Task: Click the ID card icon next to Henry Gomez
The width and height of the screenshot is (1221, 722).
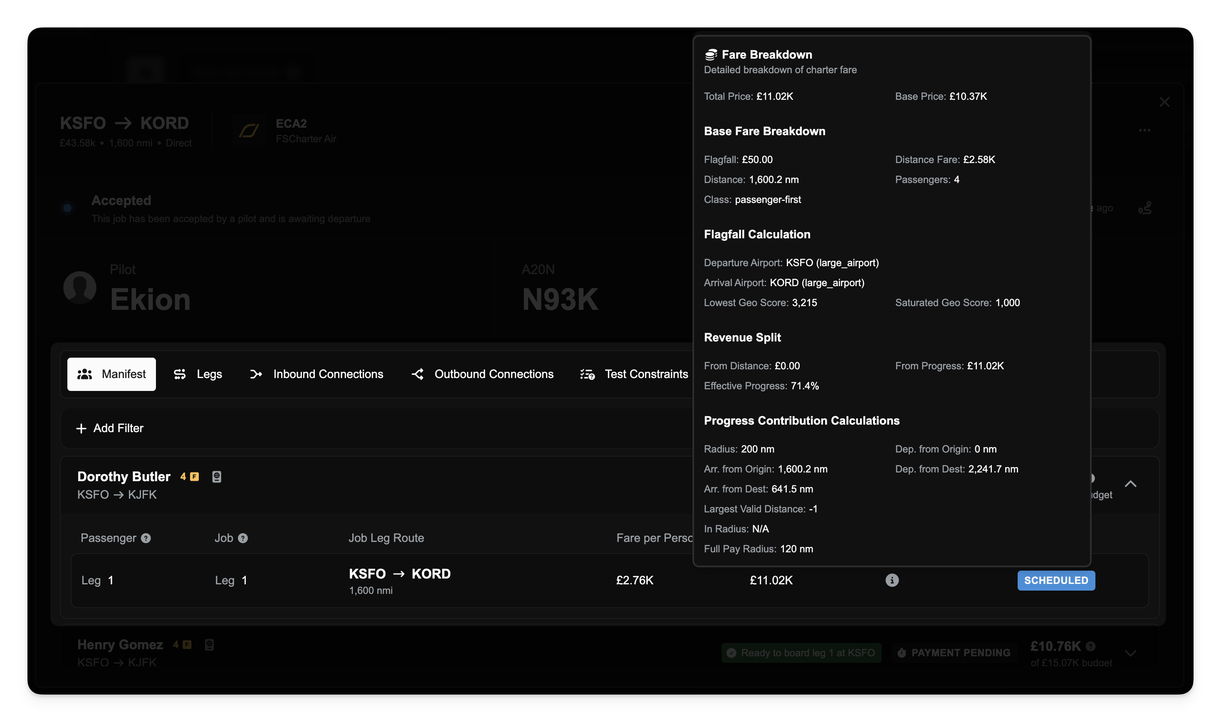Action: pyautogui.click(x=209, y=645)
